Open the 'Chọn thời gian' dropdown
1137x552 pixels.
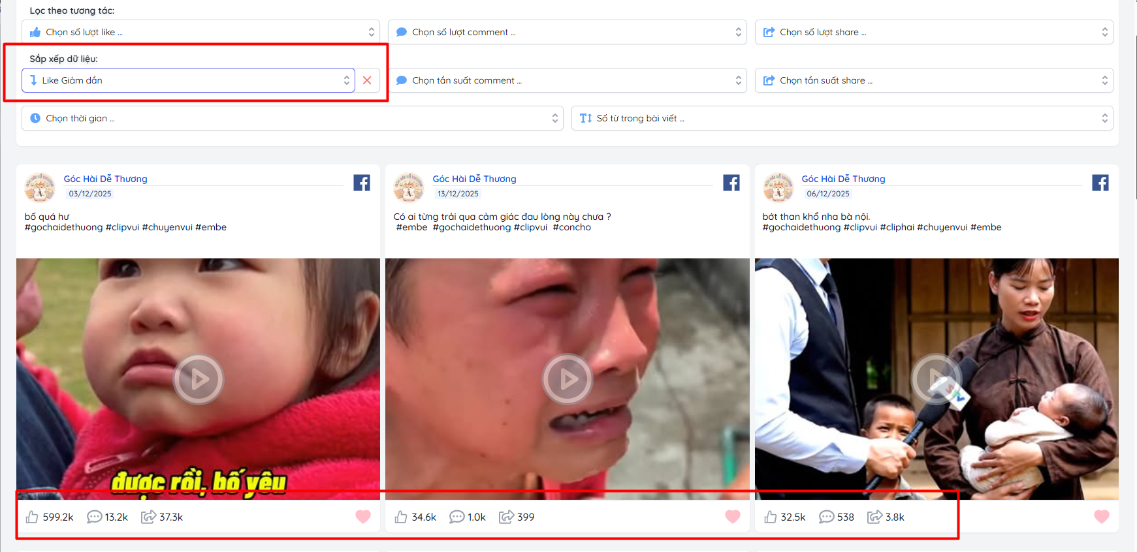pos(292,118)
